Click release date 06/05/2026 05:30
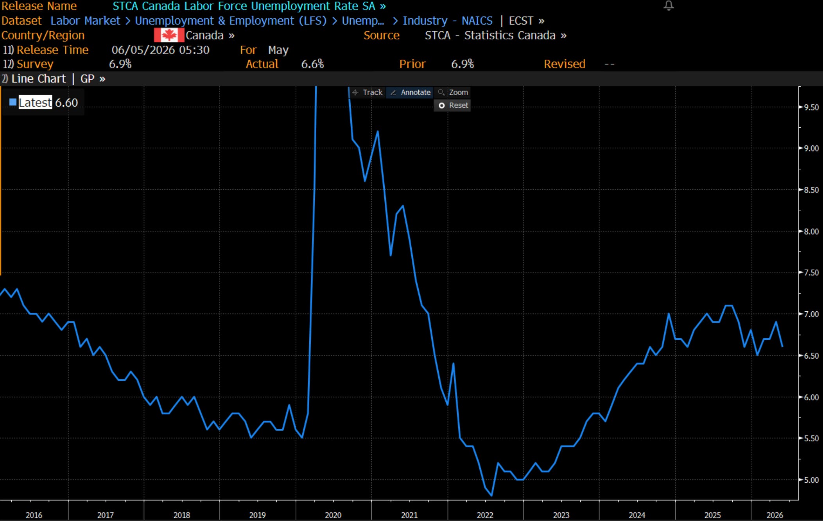This screenshot has height=521, width=823. tap(160, 50)
